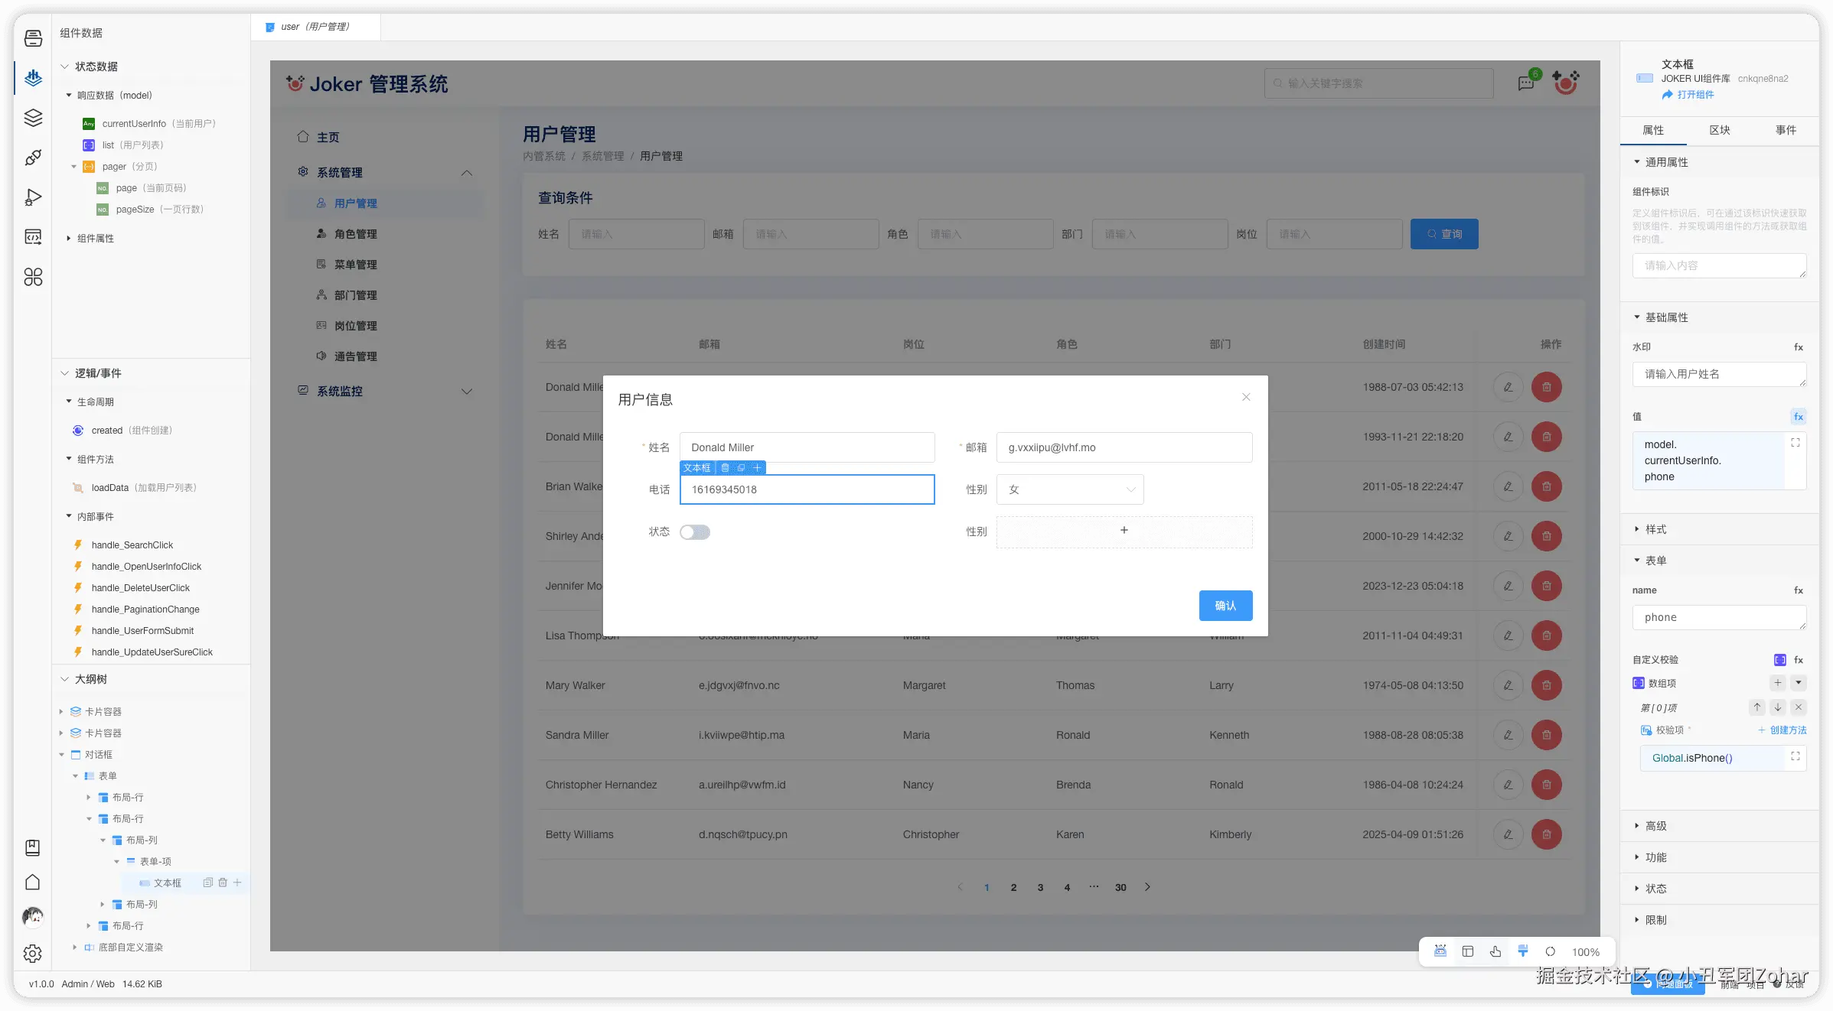Toggle the fx button next to 值
Viewport: 1833px width, 1011px height.
[x=1798, y=417]
